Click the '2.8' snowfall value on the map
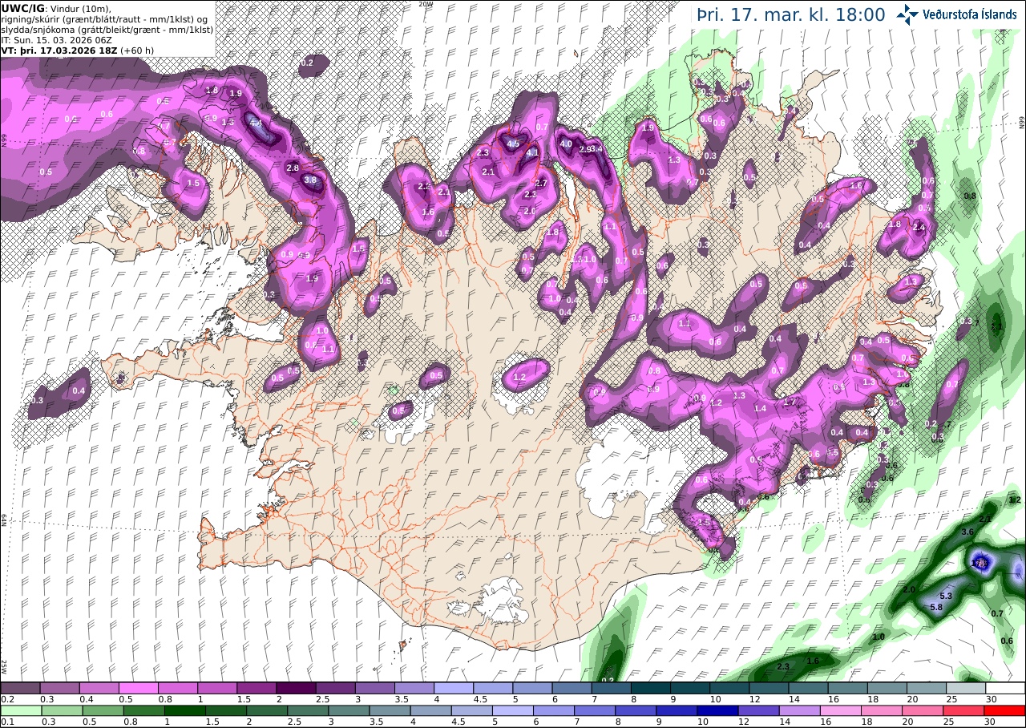1026x728 pixels. [293, 168]
